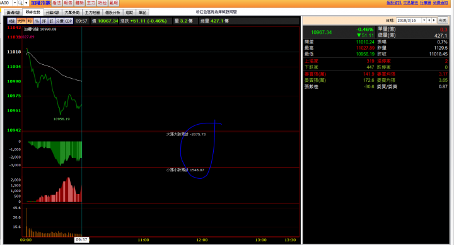Viewport: 454px width, 245px height.
Task: Open the symbol code dropdown arrow
Action: coord(15,3)
